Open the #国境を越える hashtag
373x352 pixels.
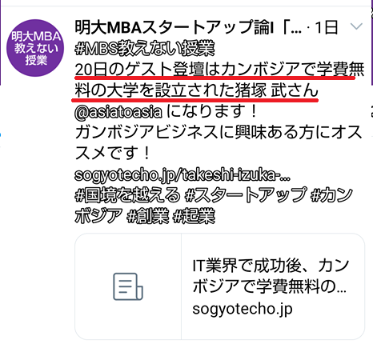click(x=127, y=195)
